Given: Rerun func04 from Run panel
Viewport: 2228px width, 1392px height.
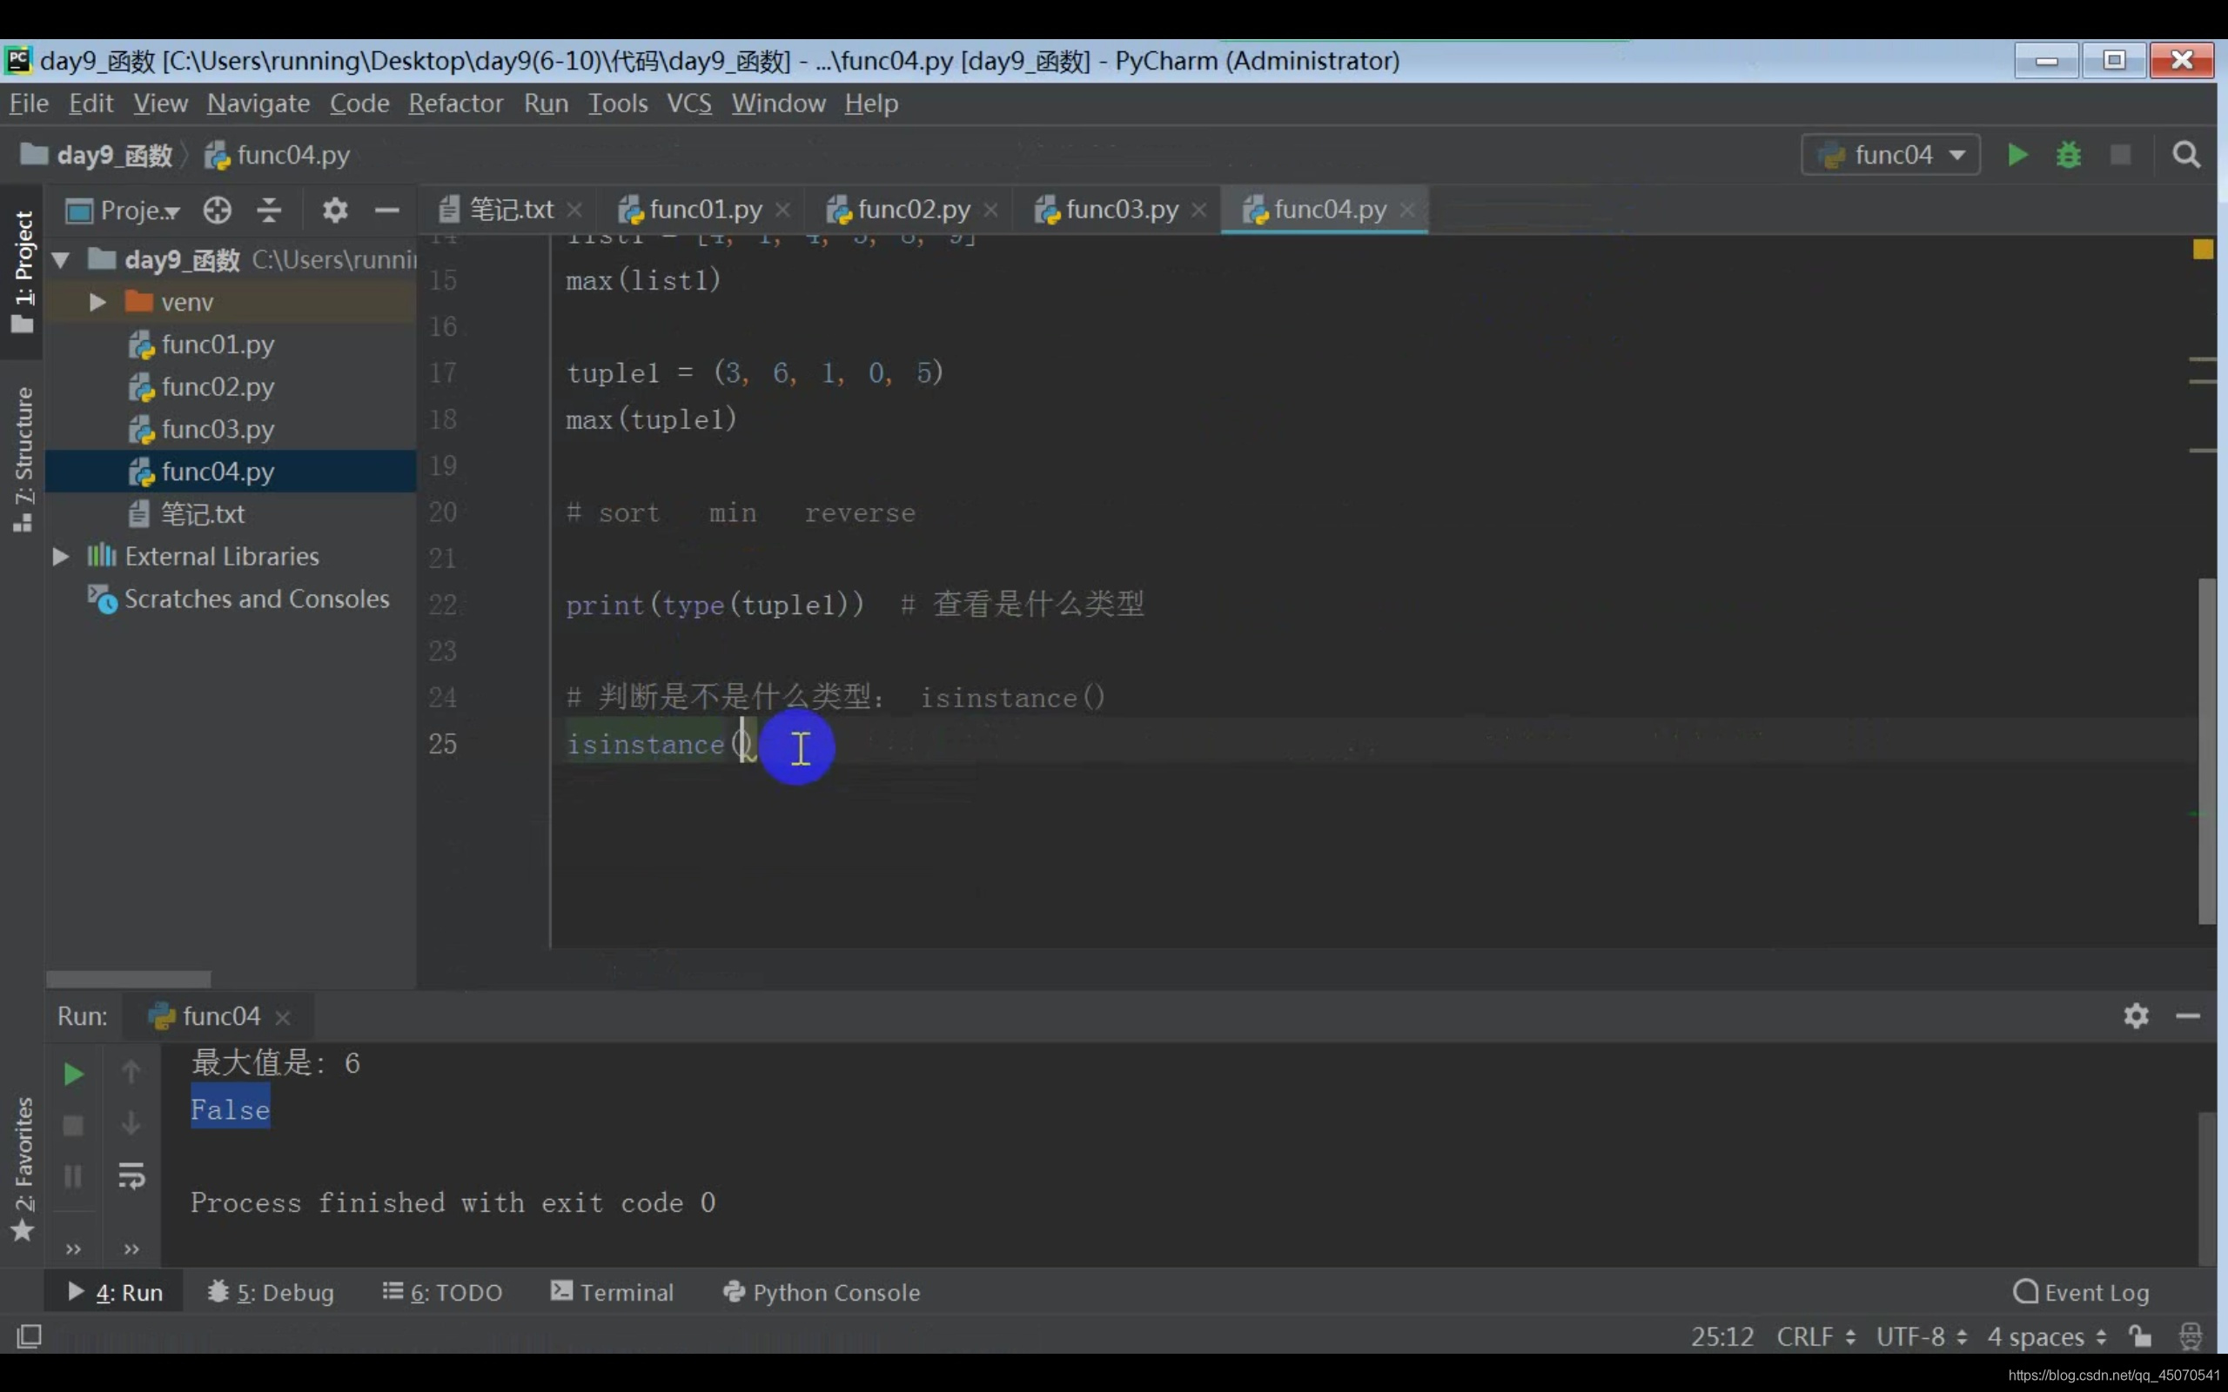Looking at the screenshot, I should coord(73,1074).
